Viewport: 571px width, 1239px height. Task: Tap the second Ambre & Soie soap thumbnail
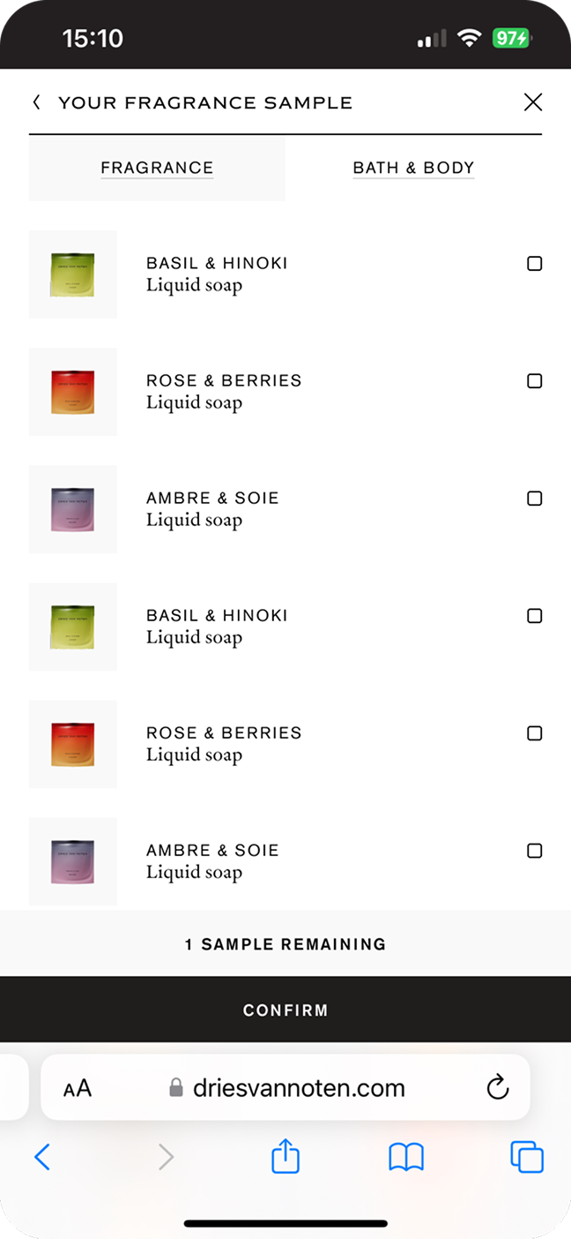[72, 861]
